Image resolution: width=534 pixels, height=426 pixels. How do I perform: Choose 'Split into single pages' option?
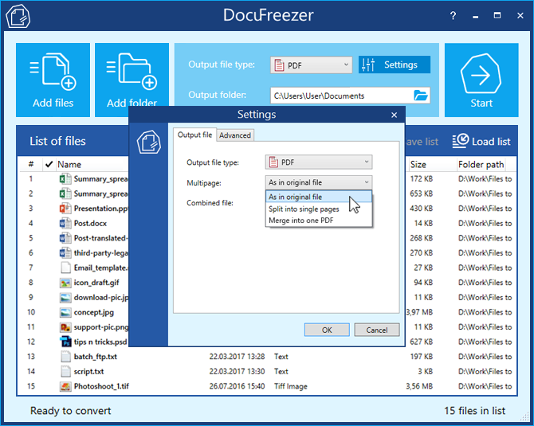319,209
